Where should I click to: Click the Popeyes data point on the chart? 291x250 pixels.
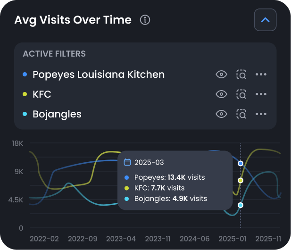[241, 163]
